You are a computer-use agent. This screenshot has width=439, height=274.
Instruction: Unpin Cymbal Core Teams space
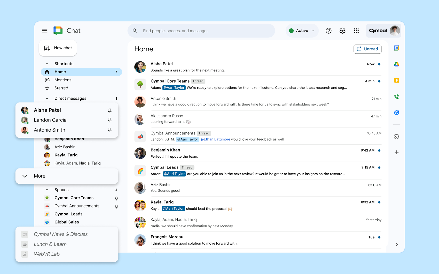click(x=116, y=198)
